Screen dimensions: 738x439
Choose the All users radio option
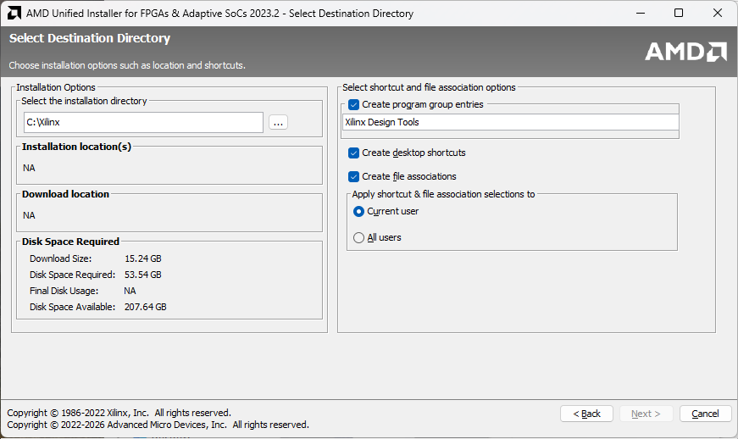pos(358,238)
